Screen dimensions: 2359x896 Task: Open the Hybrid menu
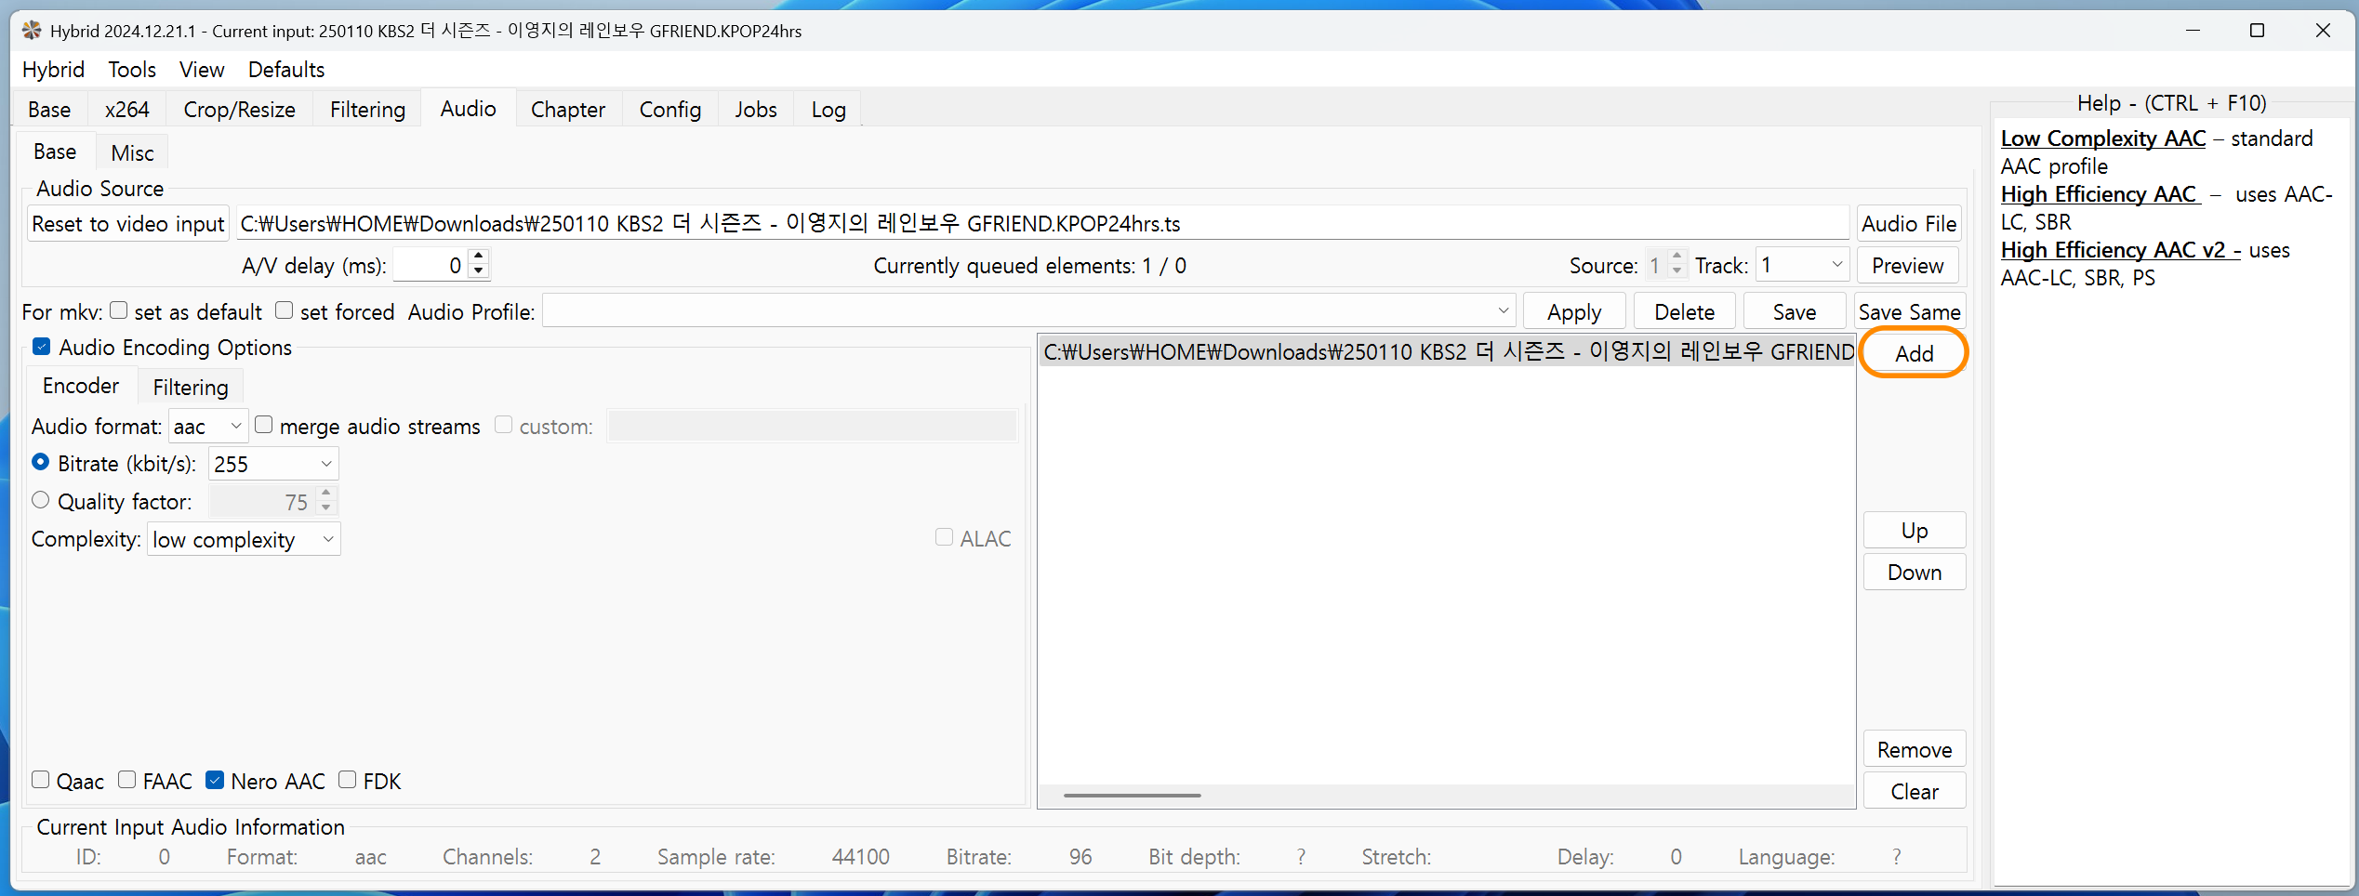53,70
